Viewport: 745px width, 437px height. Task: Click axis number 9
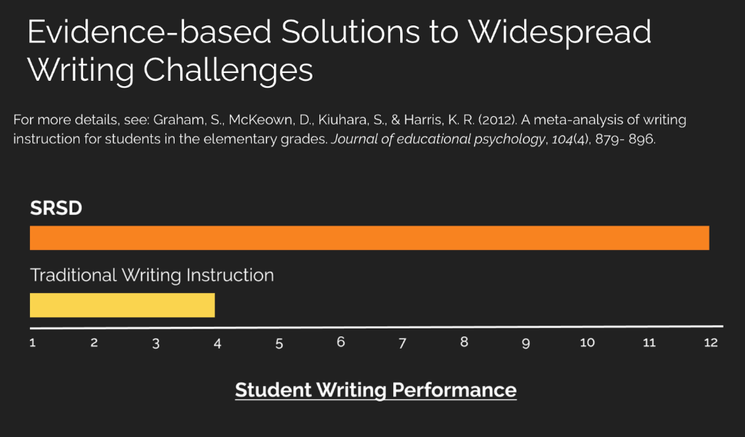[x=526, y=343]
